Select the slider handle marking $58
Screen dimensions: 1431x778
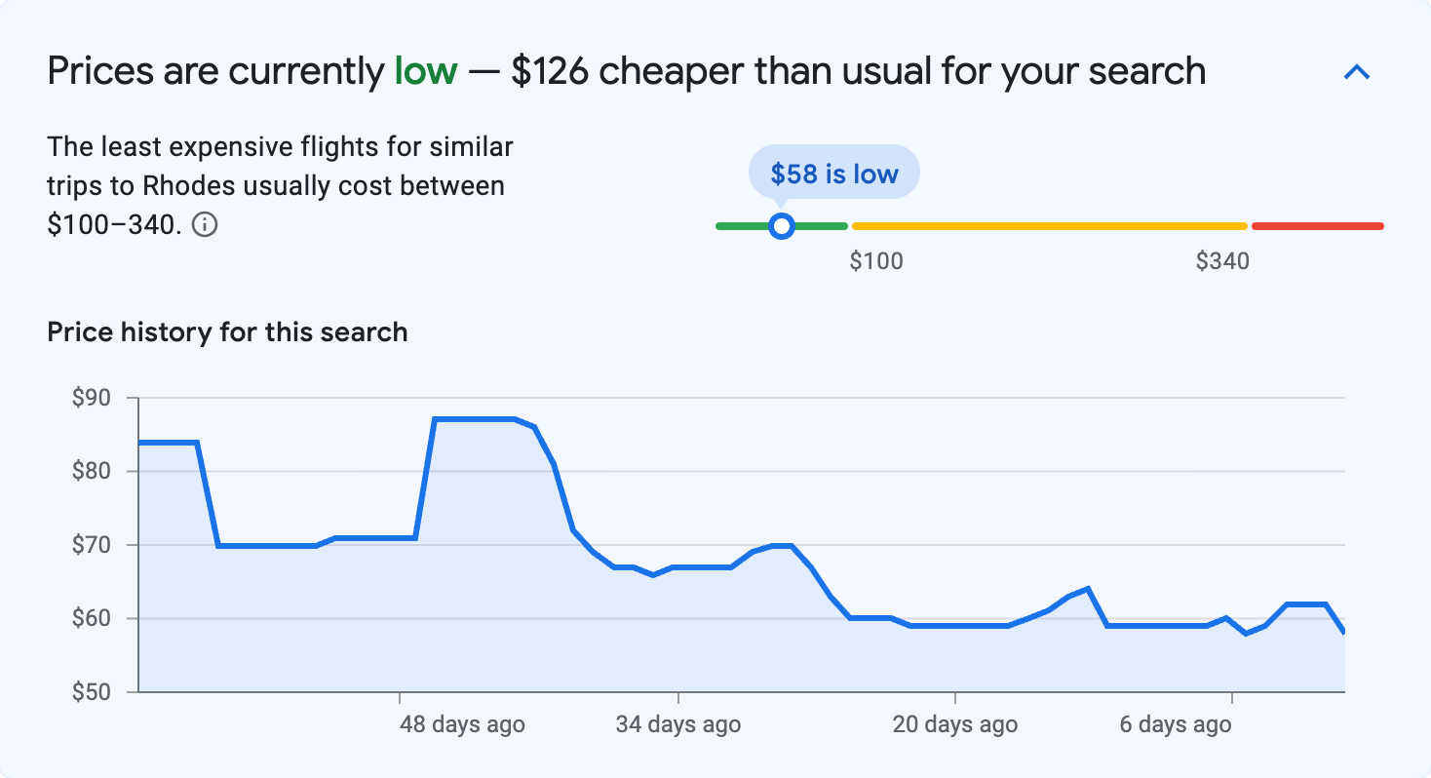782,225
